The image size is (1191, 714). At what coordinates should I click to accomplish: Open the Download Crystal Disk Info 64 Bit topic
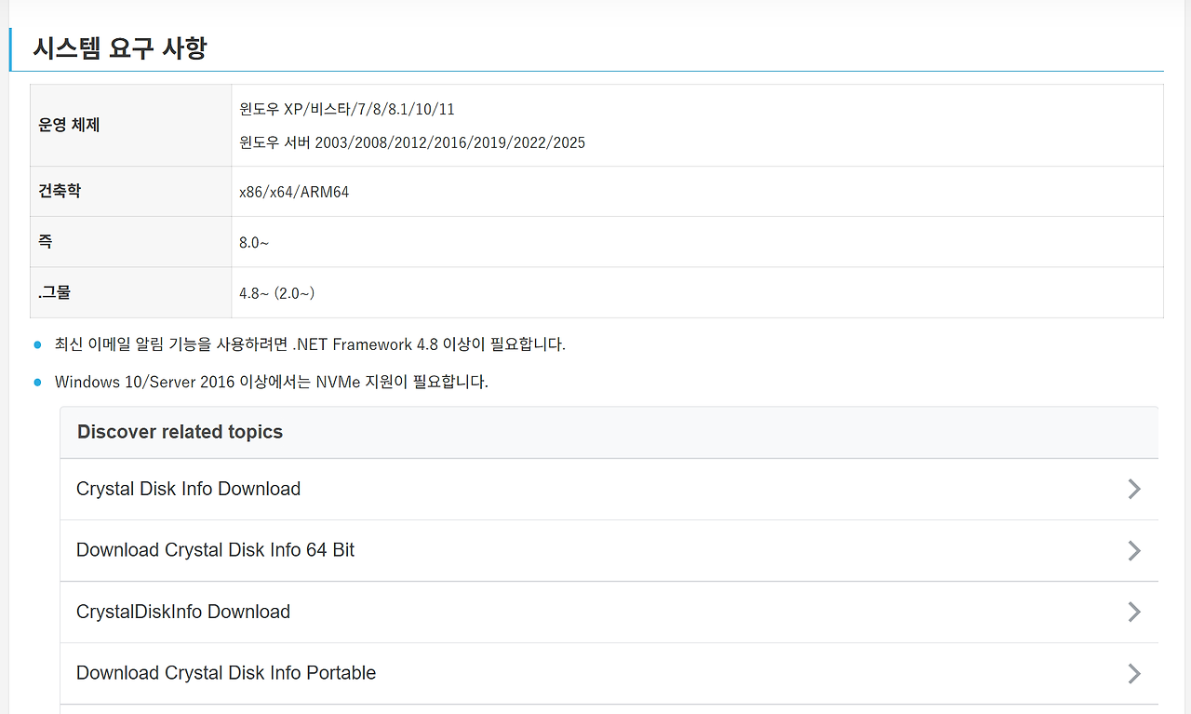609,550
